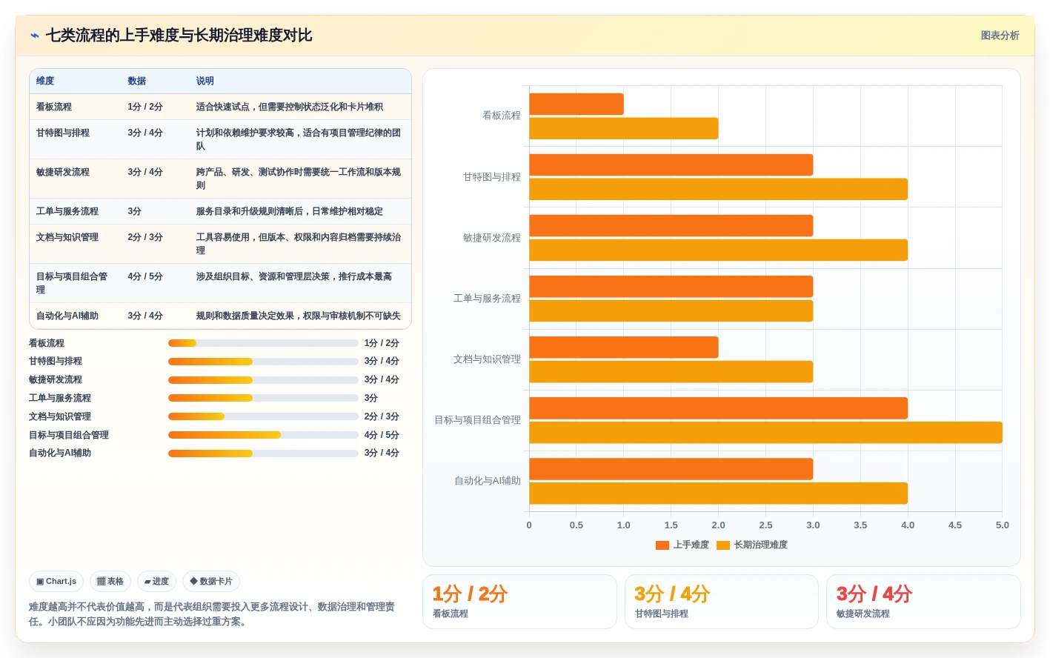Screen dimensions: 1050x658
Task: Click the 敏捷研发流程 progress bar
Action: (263, 380)
